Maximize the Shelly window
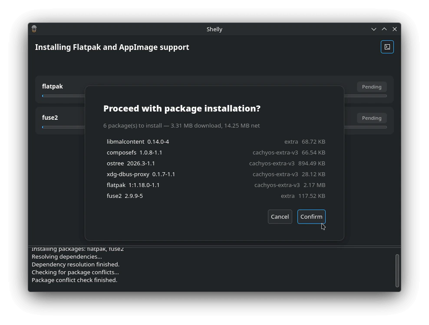 (x=384, y=29)
